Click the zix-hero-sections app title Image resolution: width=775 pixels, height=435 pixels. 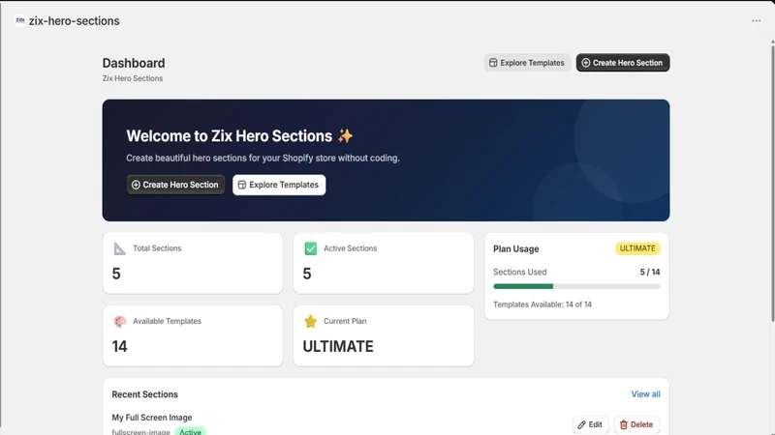(x=75, y=20)
